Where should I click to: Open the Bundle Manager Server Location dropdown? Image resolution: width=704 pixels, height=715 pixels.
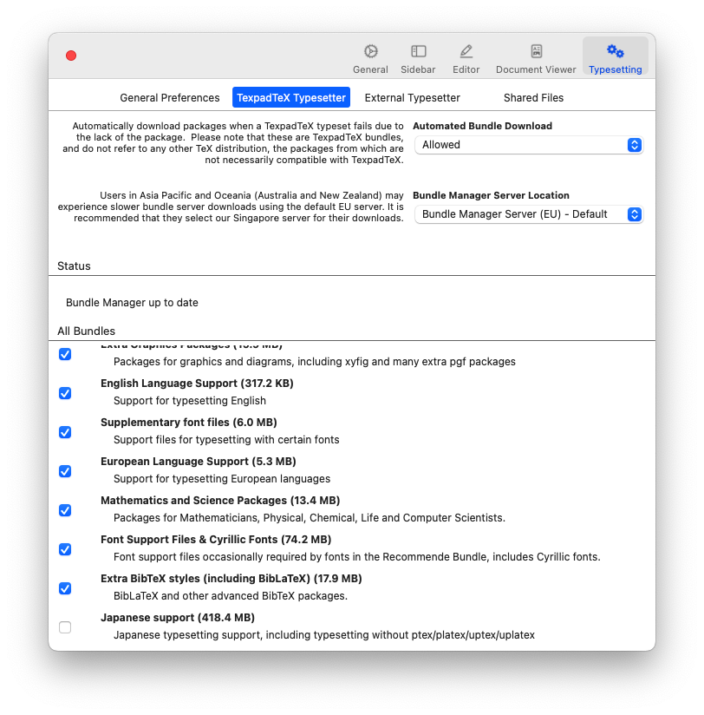(529, 214)
